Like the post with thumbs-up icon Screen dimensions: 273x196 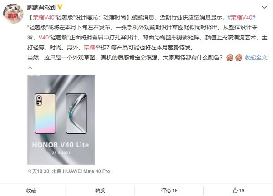(235, 190)
